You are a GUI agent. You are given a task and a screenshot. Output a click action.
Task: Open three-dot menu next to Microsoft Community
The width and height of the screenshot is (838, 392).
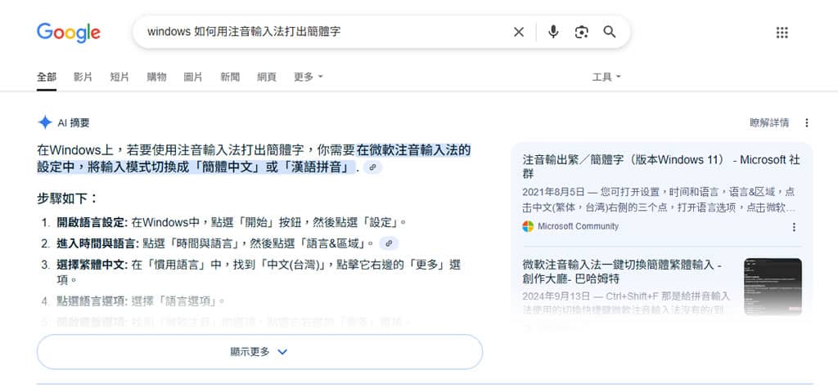coord(793,227)
